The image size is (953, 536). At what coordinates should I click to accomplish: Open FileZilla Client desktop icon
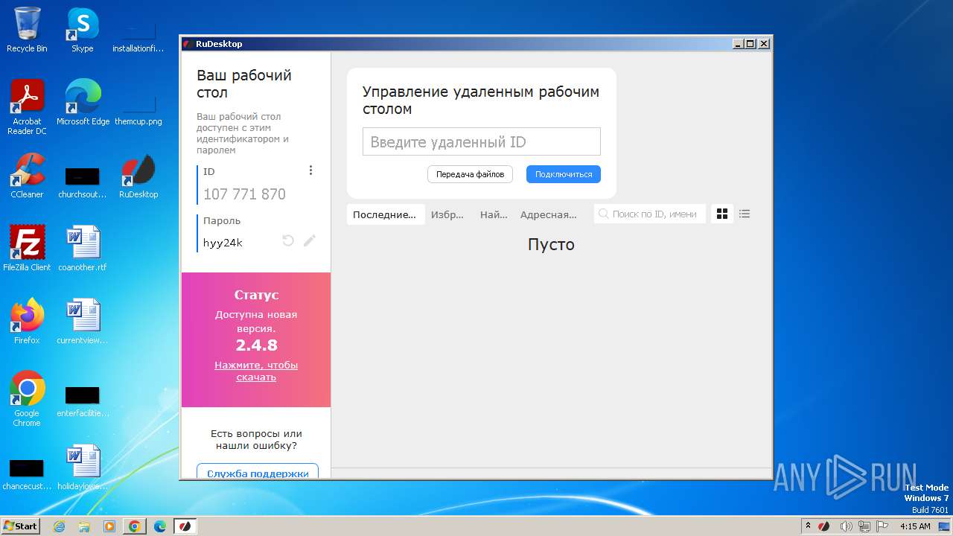click(x=27, y=249)
